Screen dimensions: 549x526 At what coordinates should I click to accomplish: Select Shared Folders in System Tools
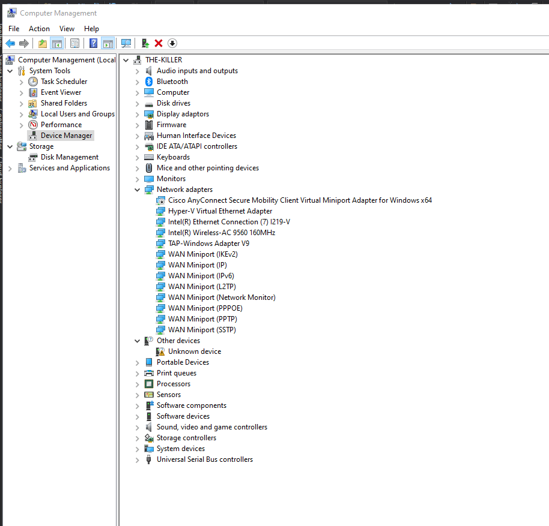(x=64, y=103)
